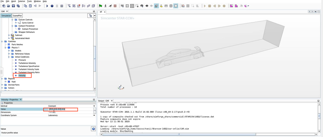Click the New Simulation toolbar icon
This screenshot has height=137, width=323.
click(4, 6)
